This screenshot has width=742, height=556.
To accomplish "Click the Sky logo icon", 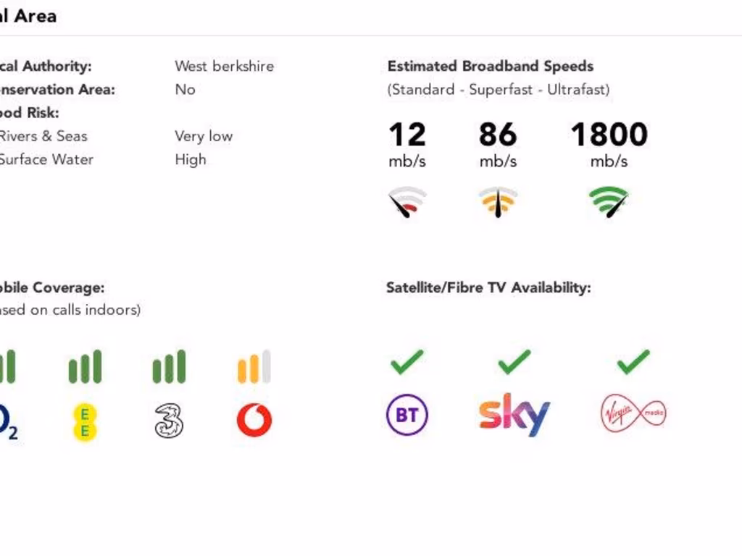I will click(514, 415).
